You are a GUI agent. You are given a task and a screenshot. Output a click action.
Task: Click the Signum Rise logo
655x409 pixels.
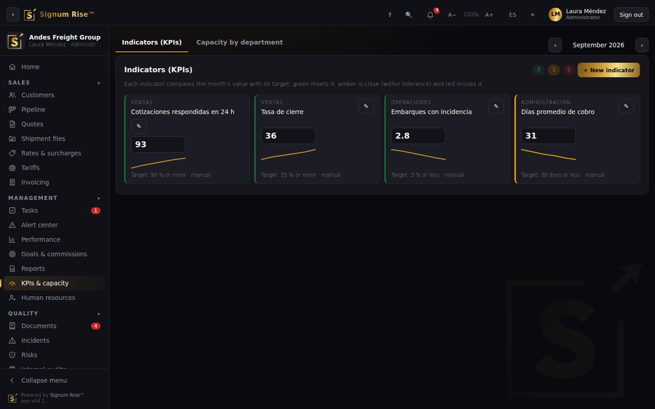click(59, 15)
